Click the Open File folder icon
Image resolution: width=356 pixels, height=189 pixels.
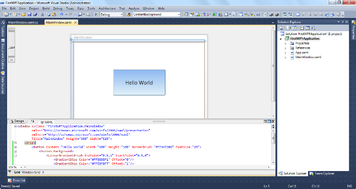(x=23, y=15)
